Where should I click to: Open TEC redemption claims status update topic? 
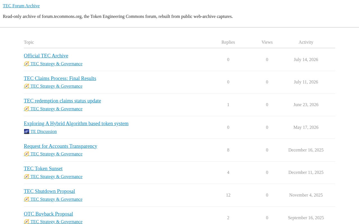click(62, 101)
